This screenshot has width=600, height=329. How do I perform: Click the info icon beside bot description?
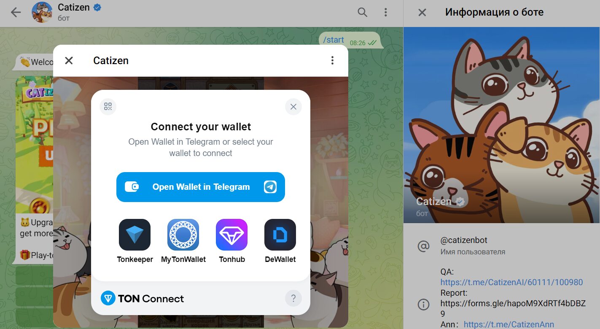coord(423,304)
